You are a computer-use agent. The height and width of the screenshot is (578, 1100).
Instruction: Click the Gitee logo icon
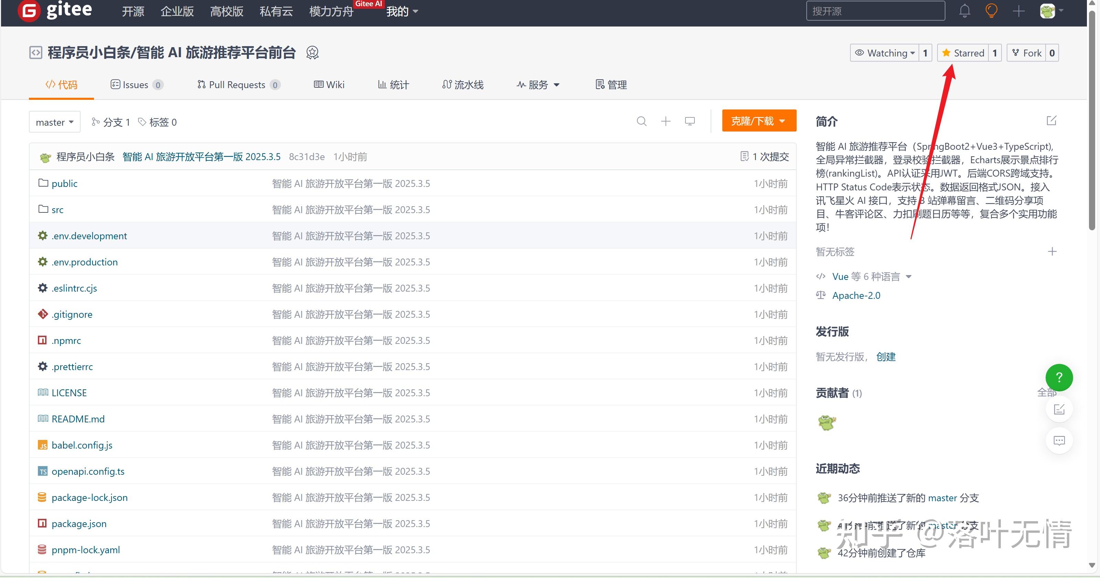[x=28, y=11]
